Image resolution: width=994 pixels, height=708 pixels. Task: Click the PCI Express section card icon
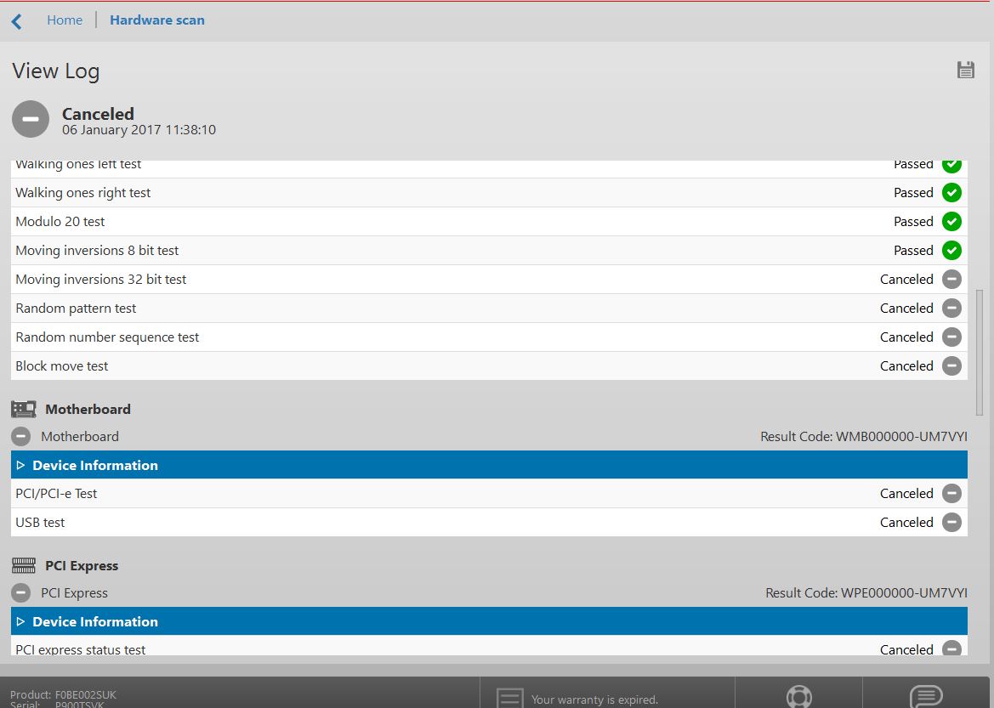point(24,566)
